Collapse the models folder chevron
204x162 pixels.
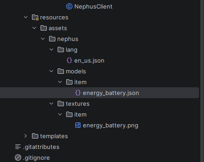(51, 71)
